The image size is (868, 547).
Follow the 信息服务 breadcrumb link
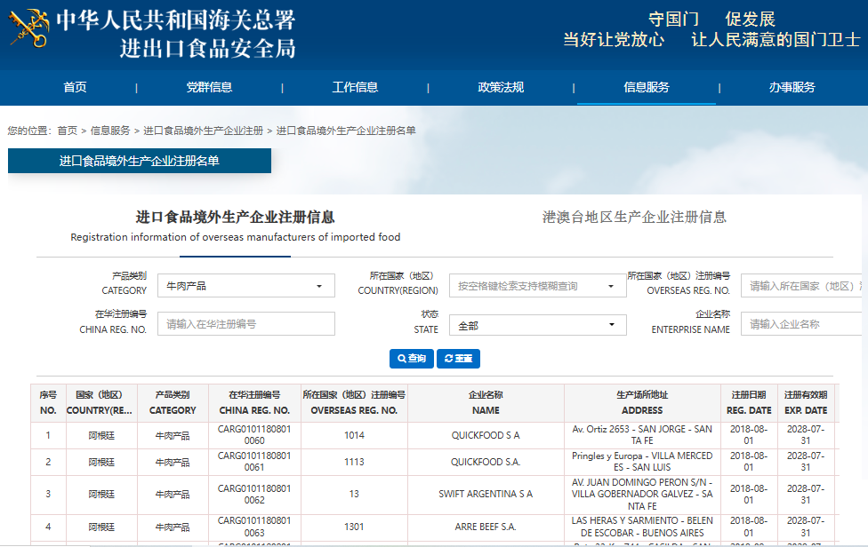click(110, 131)
